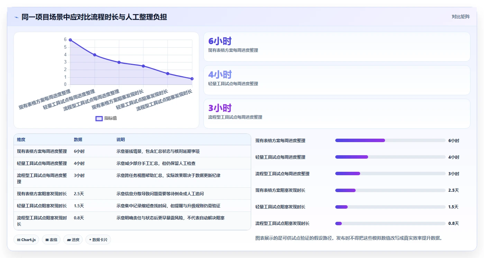Click chart axis label 流程型工具试点阻塞发现时长
Viewport: 484px width, 258px height.
pos(164,100)
